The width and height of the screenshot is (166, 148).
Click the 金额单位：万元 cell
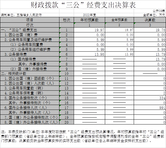[150, 15]
